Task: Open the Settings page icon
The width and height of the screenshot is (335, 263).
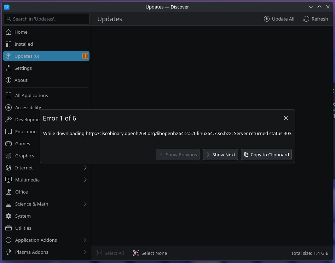Action: [8, 68]
